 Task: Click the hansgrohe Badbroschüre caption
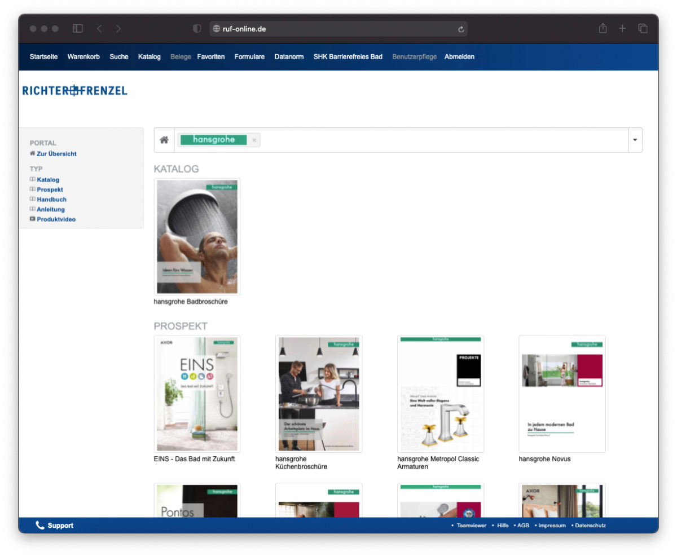[x=191, y=302]
